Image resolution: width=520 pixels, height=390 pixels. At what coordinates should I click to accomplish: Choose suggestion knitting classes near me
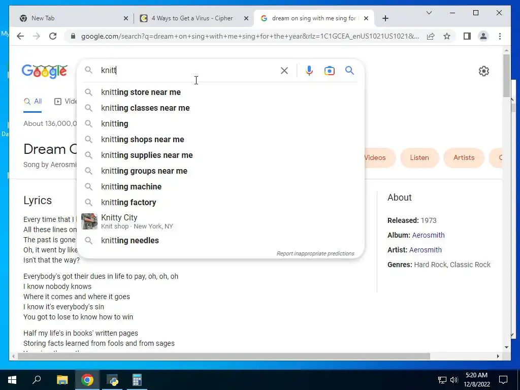220,108
